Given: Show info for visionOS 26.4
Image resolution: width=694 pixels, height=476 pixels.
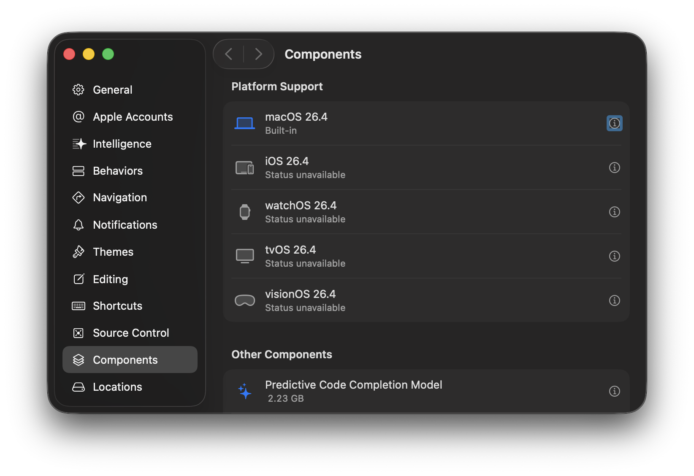Looking at the screenshot, I should pyautogui.click(x=615, y=300).
